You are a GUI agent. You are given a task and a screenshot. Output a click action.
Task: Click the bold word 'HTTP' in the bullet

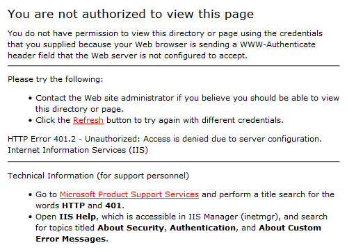tap(74, 205)
